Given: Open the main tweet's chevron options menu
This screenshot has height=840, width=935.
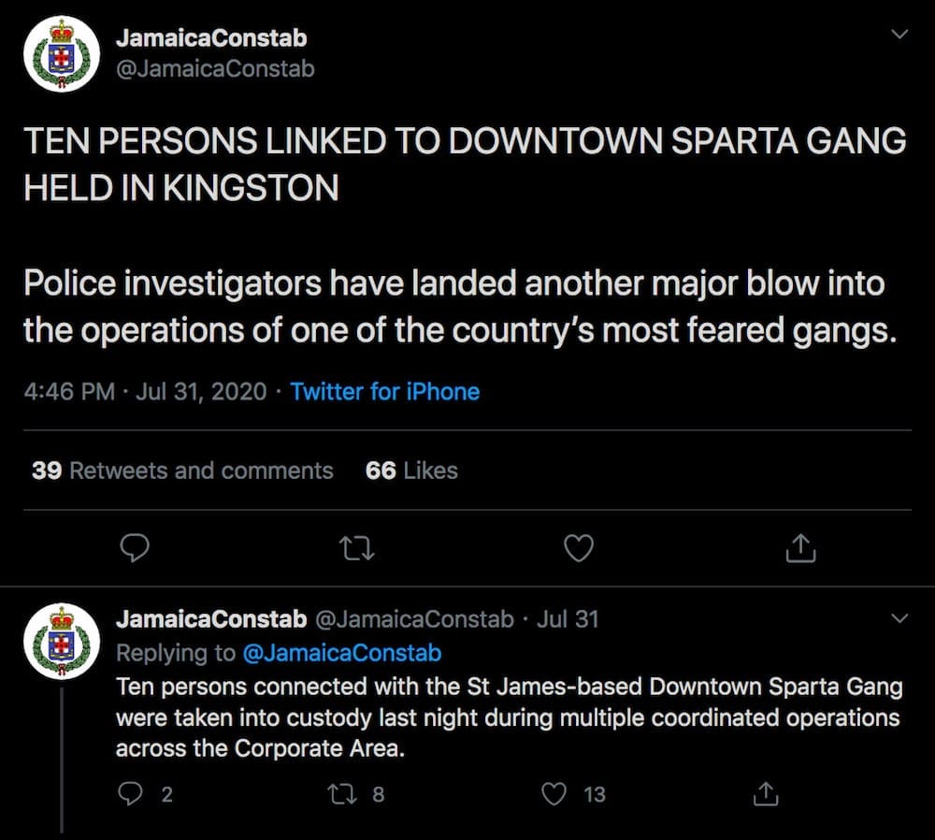Looking at the screenshot, I should click(x=899, y=34).
